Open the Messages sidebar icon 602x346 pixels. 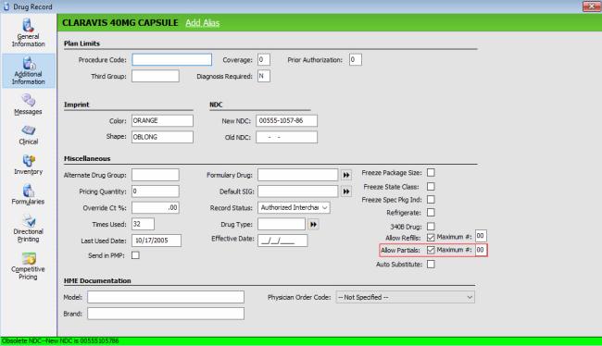coord(28,101)
